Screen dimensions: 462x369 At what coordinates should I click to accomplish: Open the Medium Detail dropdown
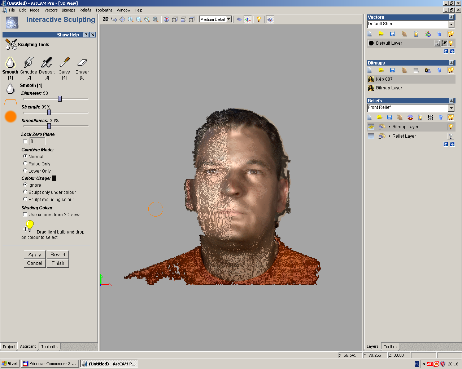228,19
